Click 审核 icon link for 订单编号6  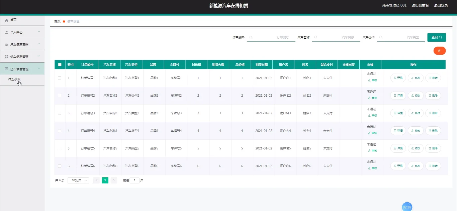click(x=372, y=168)
